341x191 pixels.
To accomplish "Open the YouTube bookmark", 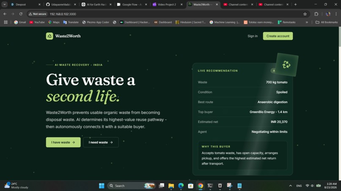I will tap(37, 22).
